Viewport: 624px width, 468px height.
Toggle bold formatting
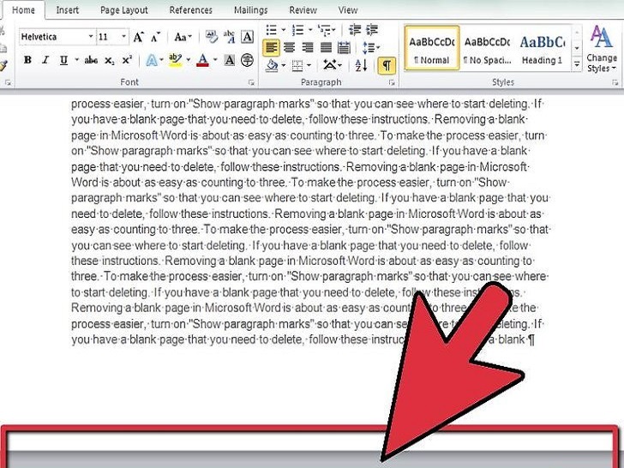click(x=27, y=60)
